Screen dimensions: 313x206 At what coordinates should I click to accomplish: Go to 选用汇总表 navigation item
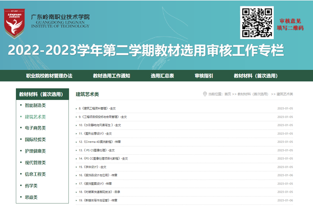coord(162,76)
